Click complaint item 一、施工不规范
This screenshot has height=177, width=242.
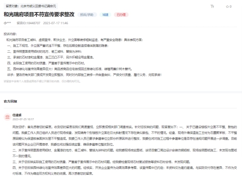pos(58,46)
